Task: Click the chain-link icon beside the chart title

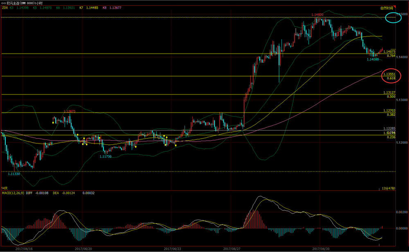Action: [4, 2]
